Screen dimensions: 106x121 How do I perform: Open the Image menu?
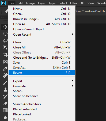click(30, 3)
